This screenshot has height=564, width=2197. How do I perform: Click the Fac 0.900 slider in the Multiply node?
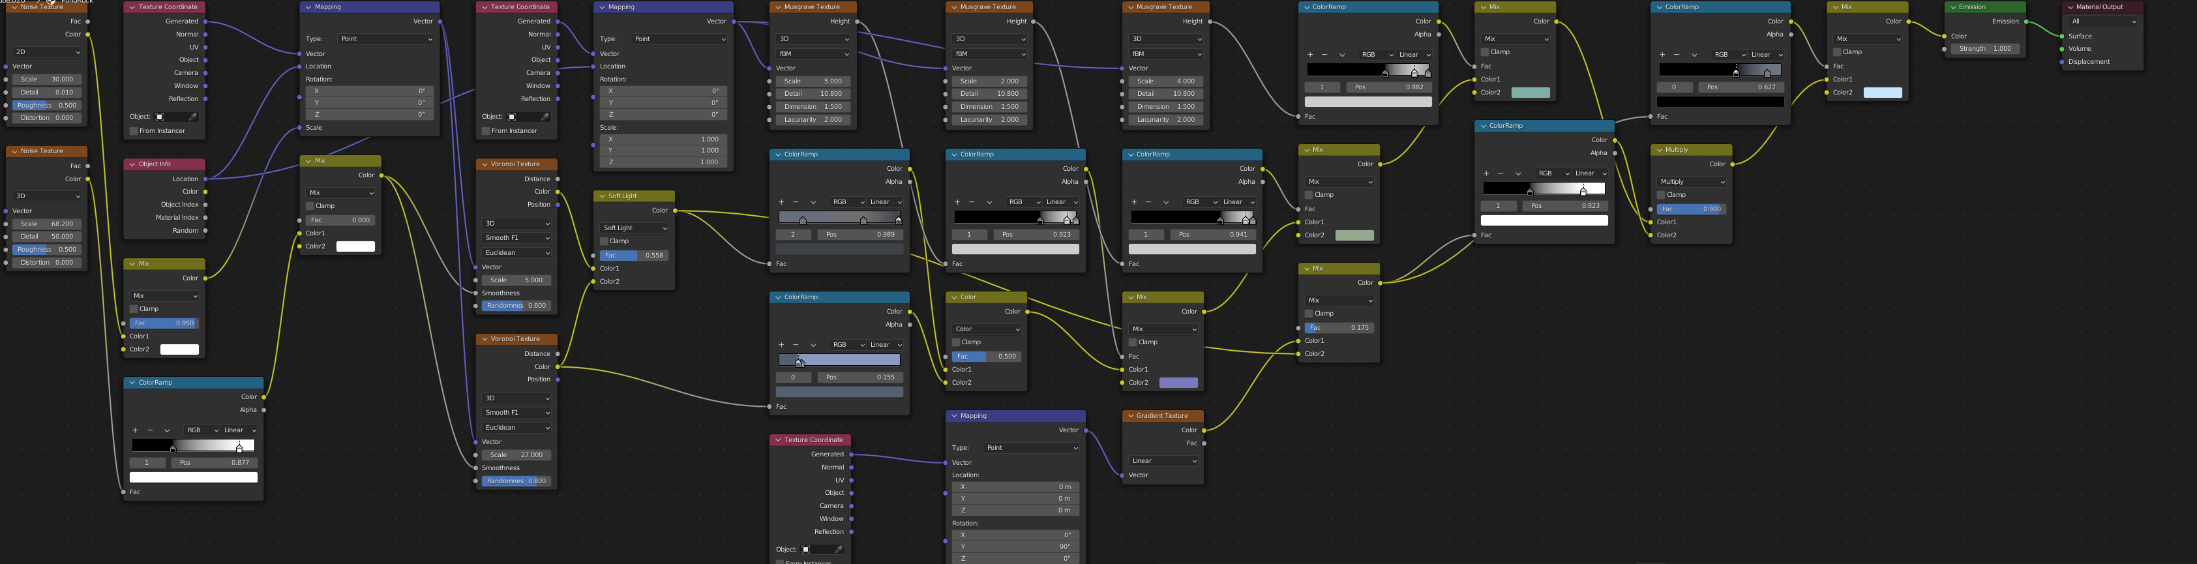click(1691, 209)
